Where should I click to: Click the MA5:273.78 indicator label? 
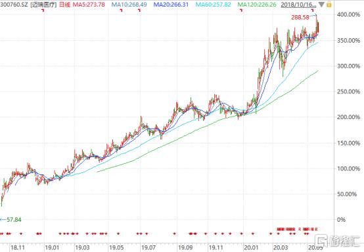point(89,5)
